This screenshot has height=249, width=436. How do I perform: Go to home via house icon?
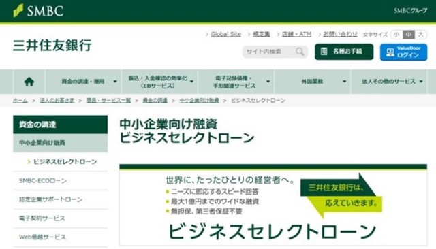coord(29,82)
